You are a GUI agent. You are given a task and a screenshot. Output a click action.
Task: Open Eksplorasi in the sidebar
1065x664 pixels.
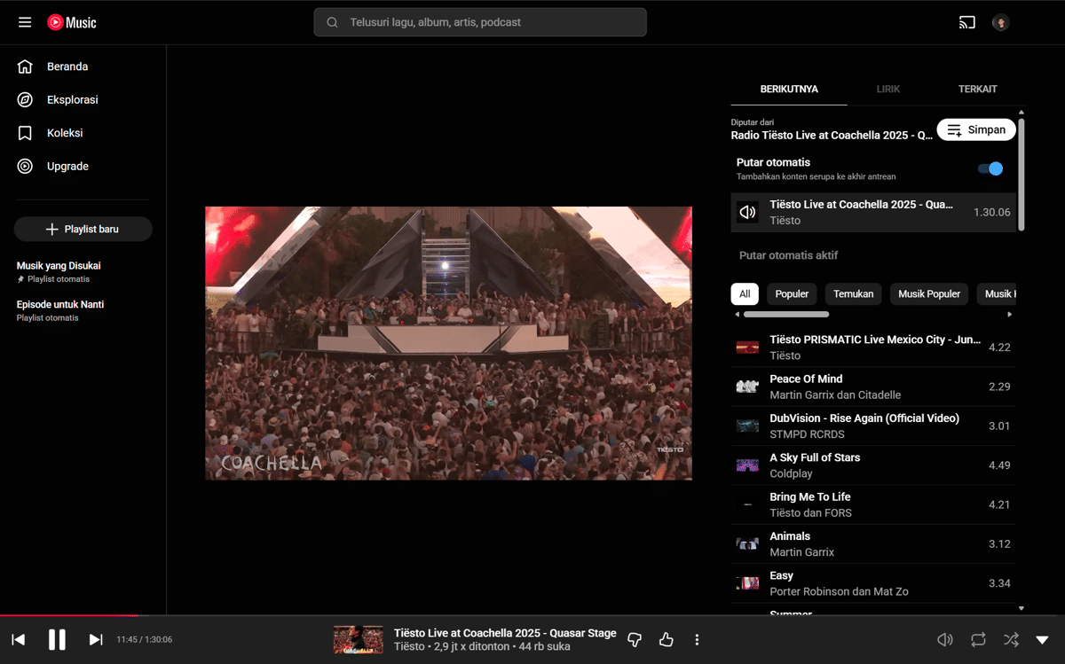(72, 100)
